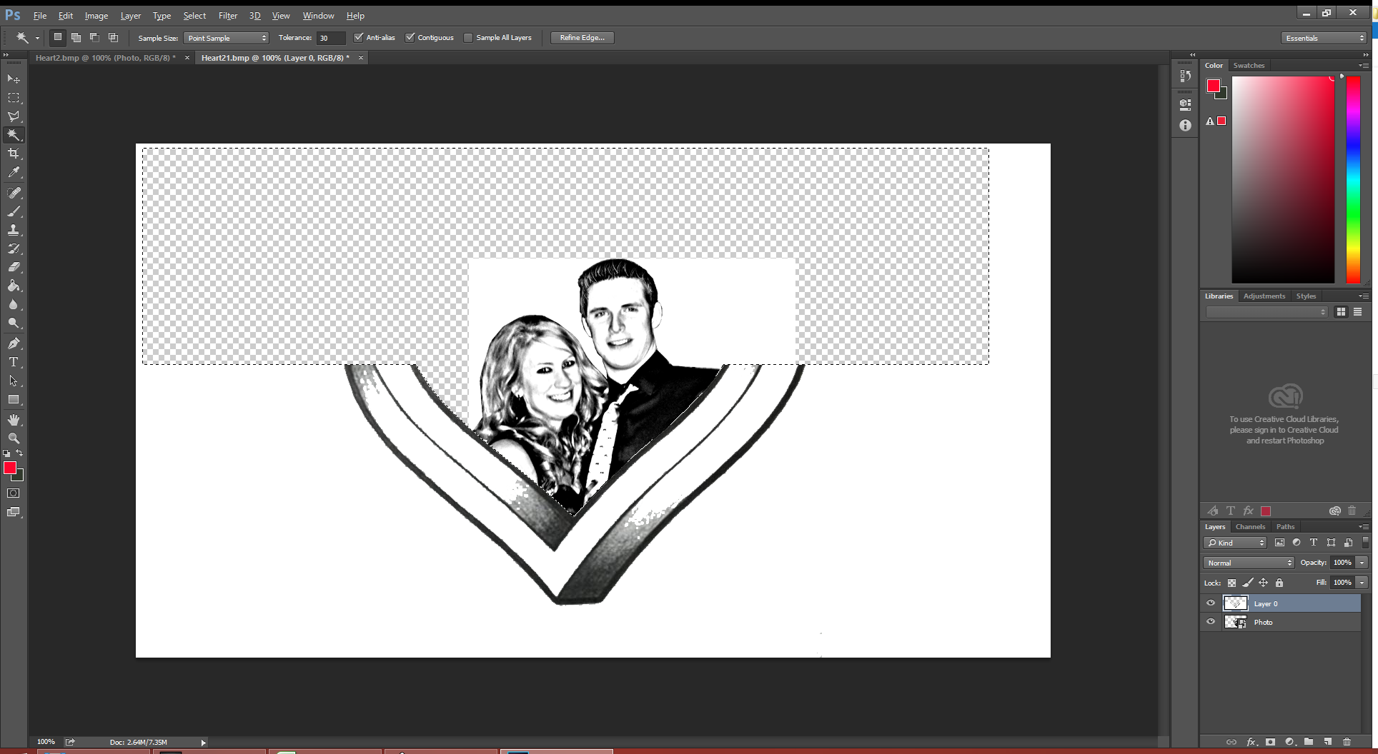The image size is (1378, 754).
Task: Toggle lock position
Action: [1264, 583]
